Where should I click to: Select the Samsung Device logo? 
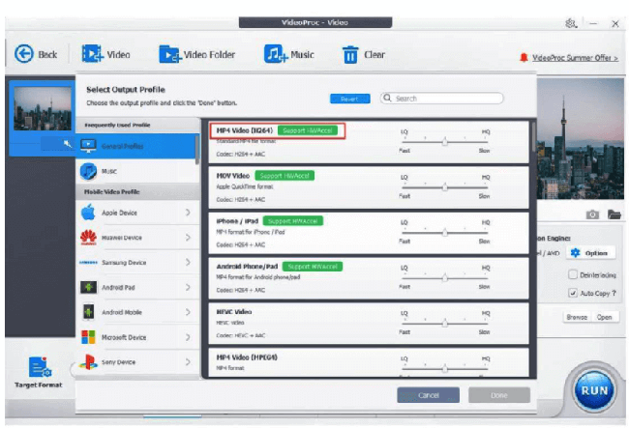(88, 262)
